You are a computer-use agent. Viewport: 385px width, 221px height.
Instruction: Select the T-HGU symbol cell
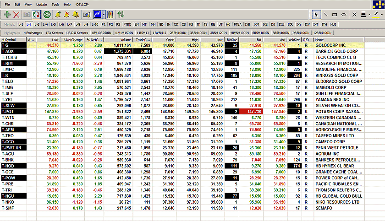click(13, 196)
